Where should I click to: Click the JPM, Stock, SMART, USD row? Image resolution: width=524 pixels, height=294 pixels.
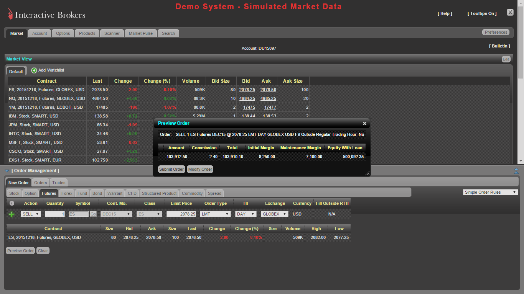point(81,125)
